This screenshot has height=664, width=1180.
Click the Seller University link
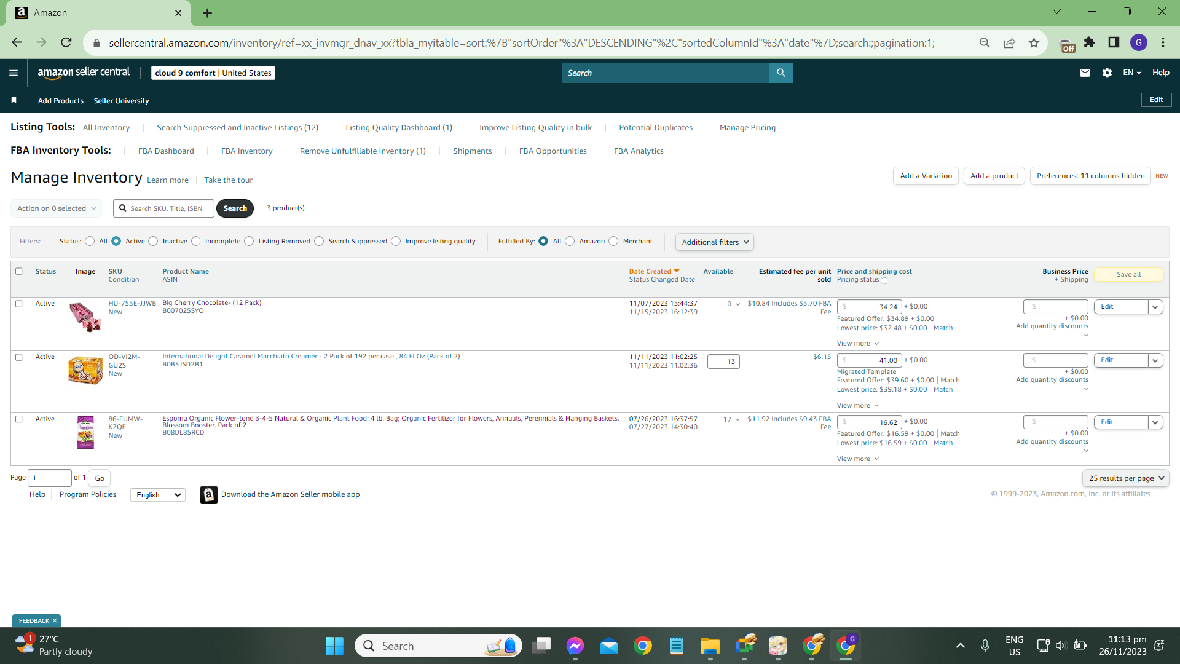click(x=121, y=101)
